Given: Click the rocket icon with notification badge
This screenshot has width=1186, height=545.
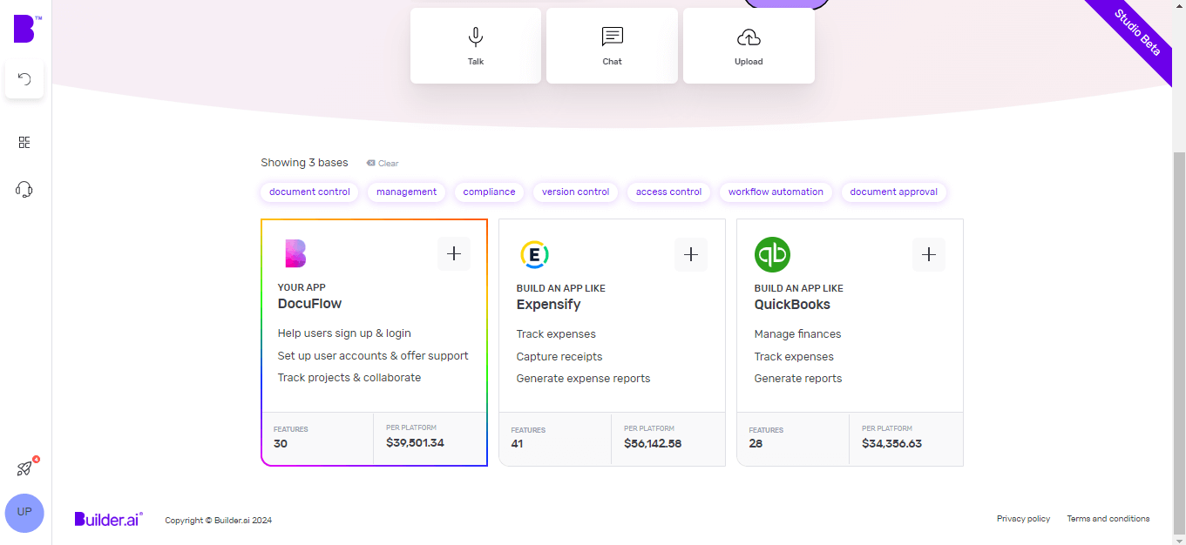Looking at the screenshot, I should coord(24,470).
